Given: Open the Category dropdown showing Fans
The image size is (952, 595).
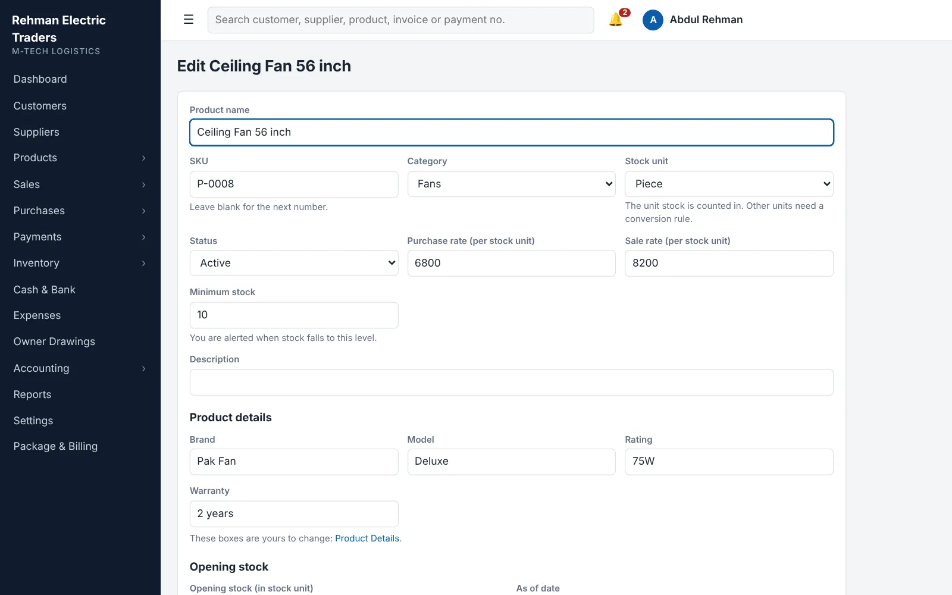Looking at the screenshot, I should [x=511, y=184].
